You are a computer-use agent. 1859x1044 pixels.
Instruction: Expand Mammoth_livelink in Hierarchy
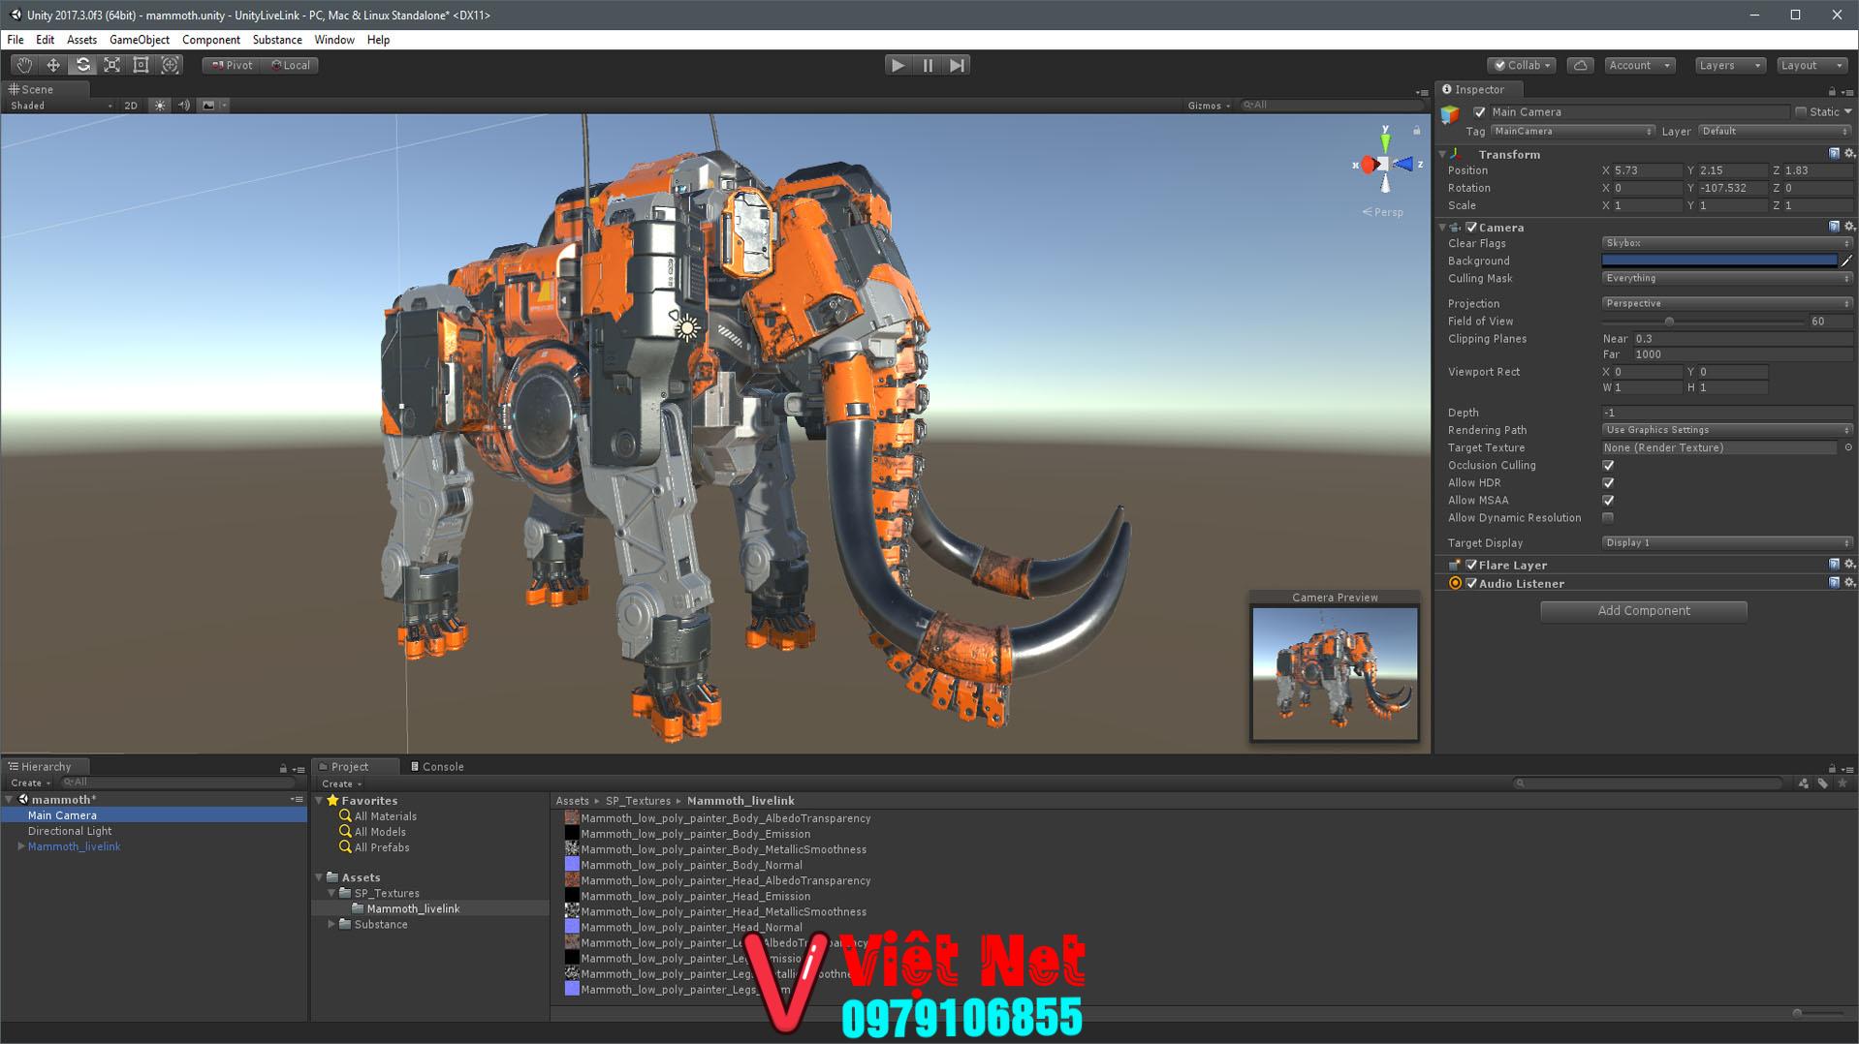coord(21,846)
